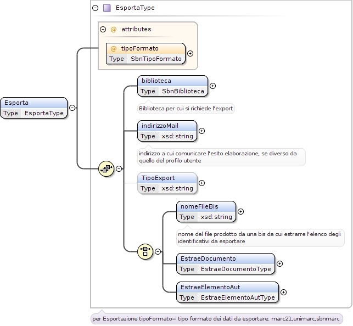This screenshot has height=326, width=353.
Task: Collapse the Esporta root element
Action: click(x=72, y=108)
